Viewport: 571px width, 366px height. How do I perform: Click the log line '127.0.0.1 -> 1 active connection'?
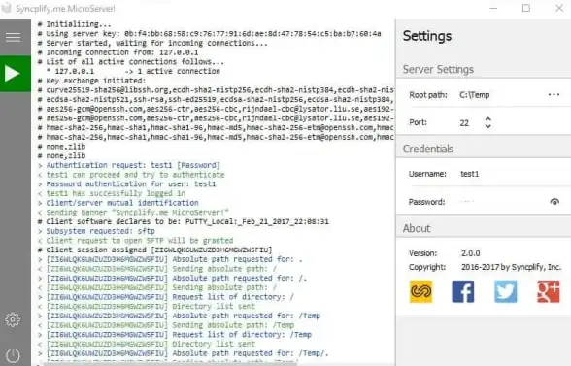[133, 72]
